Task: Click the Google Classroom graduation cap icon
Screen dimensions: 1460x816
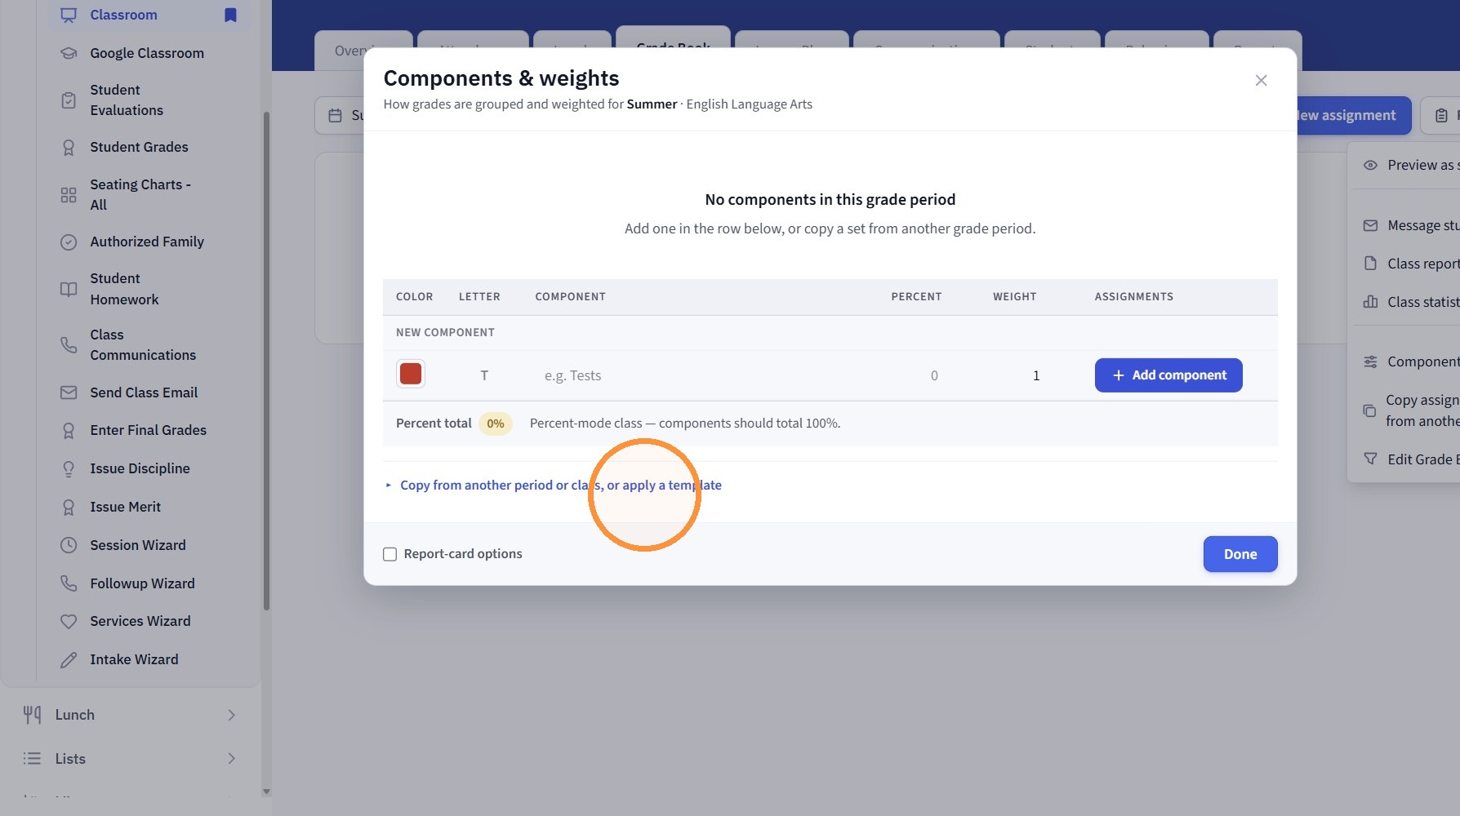Action: point(69,53)
